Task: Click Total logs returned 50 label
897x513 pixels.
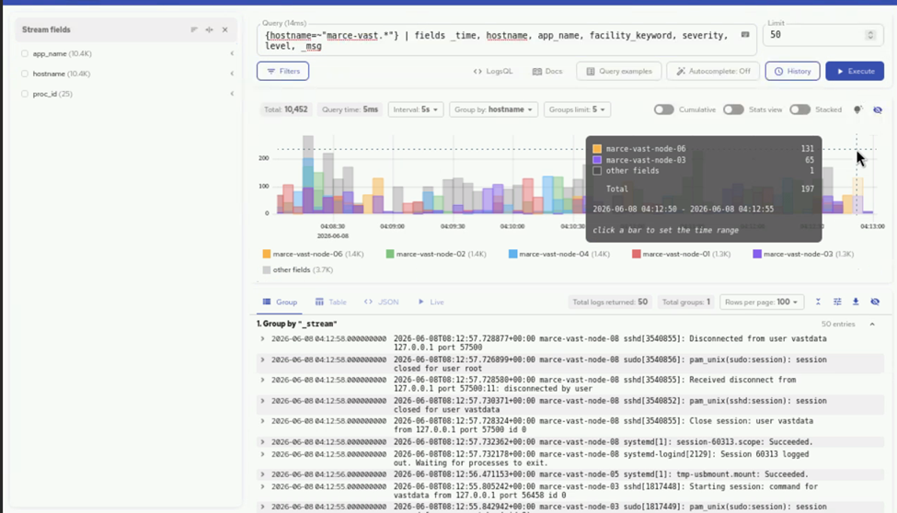Action: tap(610, 302)
